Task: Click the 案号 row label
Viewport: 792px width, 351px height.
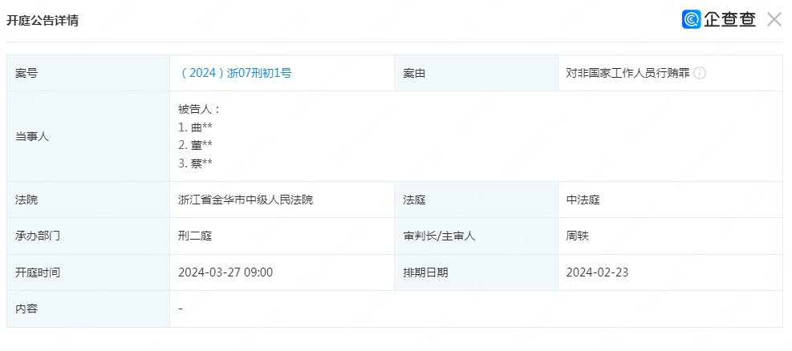Action: coord(26,73)
